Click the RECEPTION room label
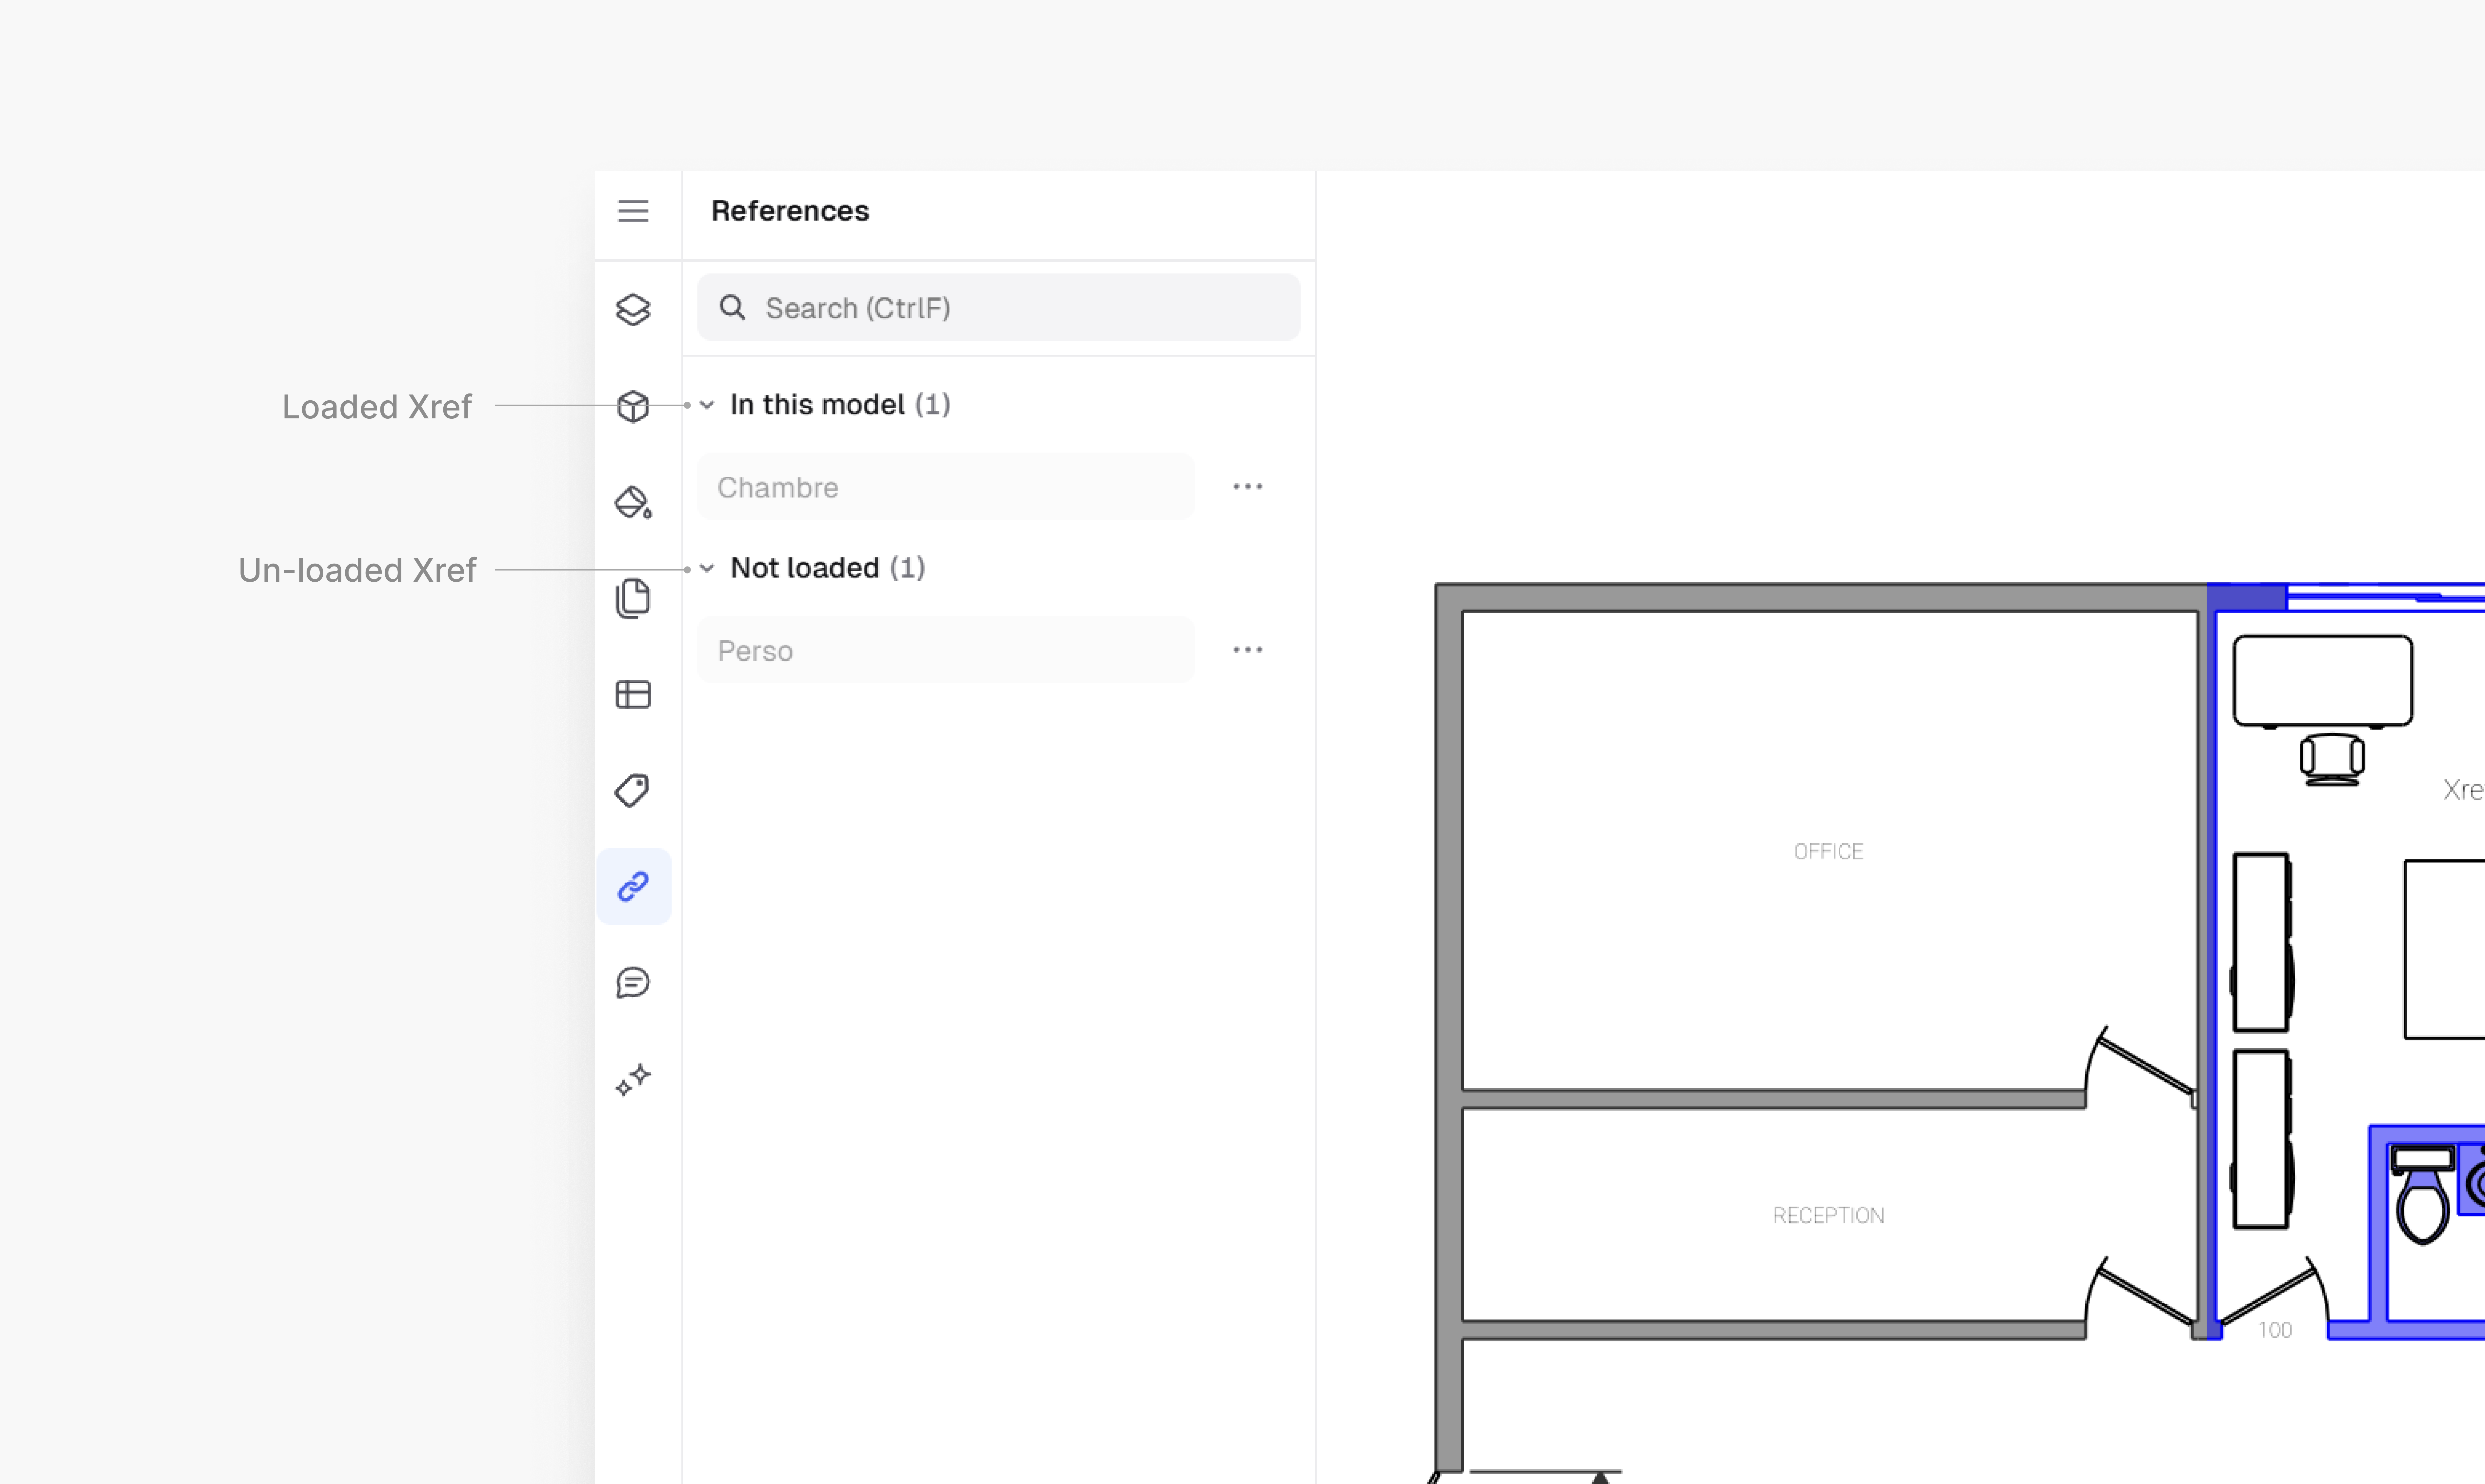Viewport: 2485px width, 1484px height. (x=1828, y=1215)
